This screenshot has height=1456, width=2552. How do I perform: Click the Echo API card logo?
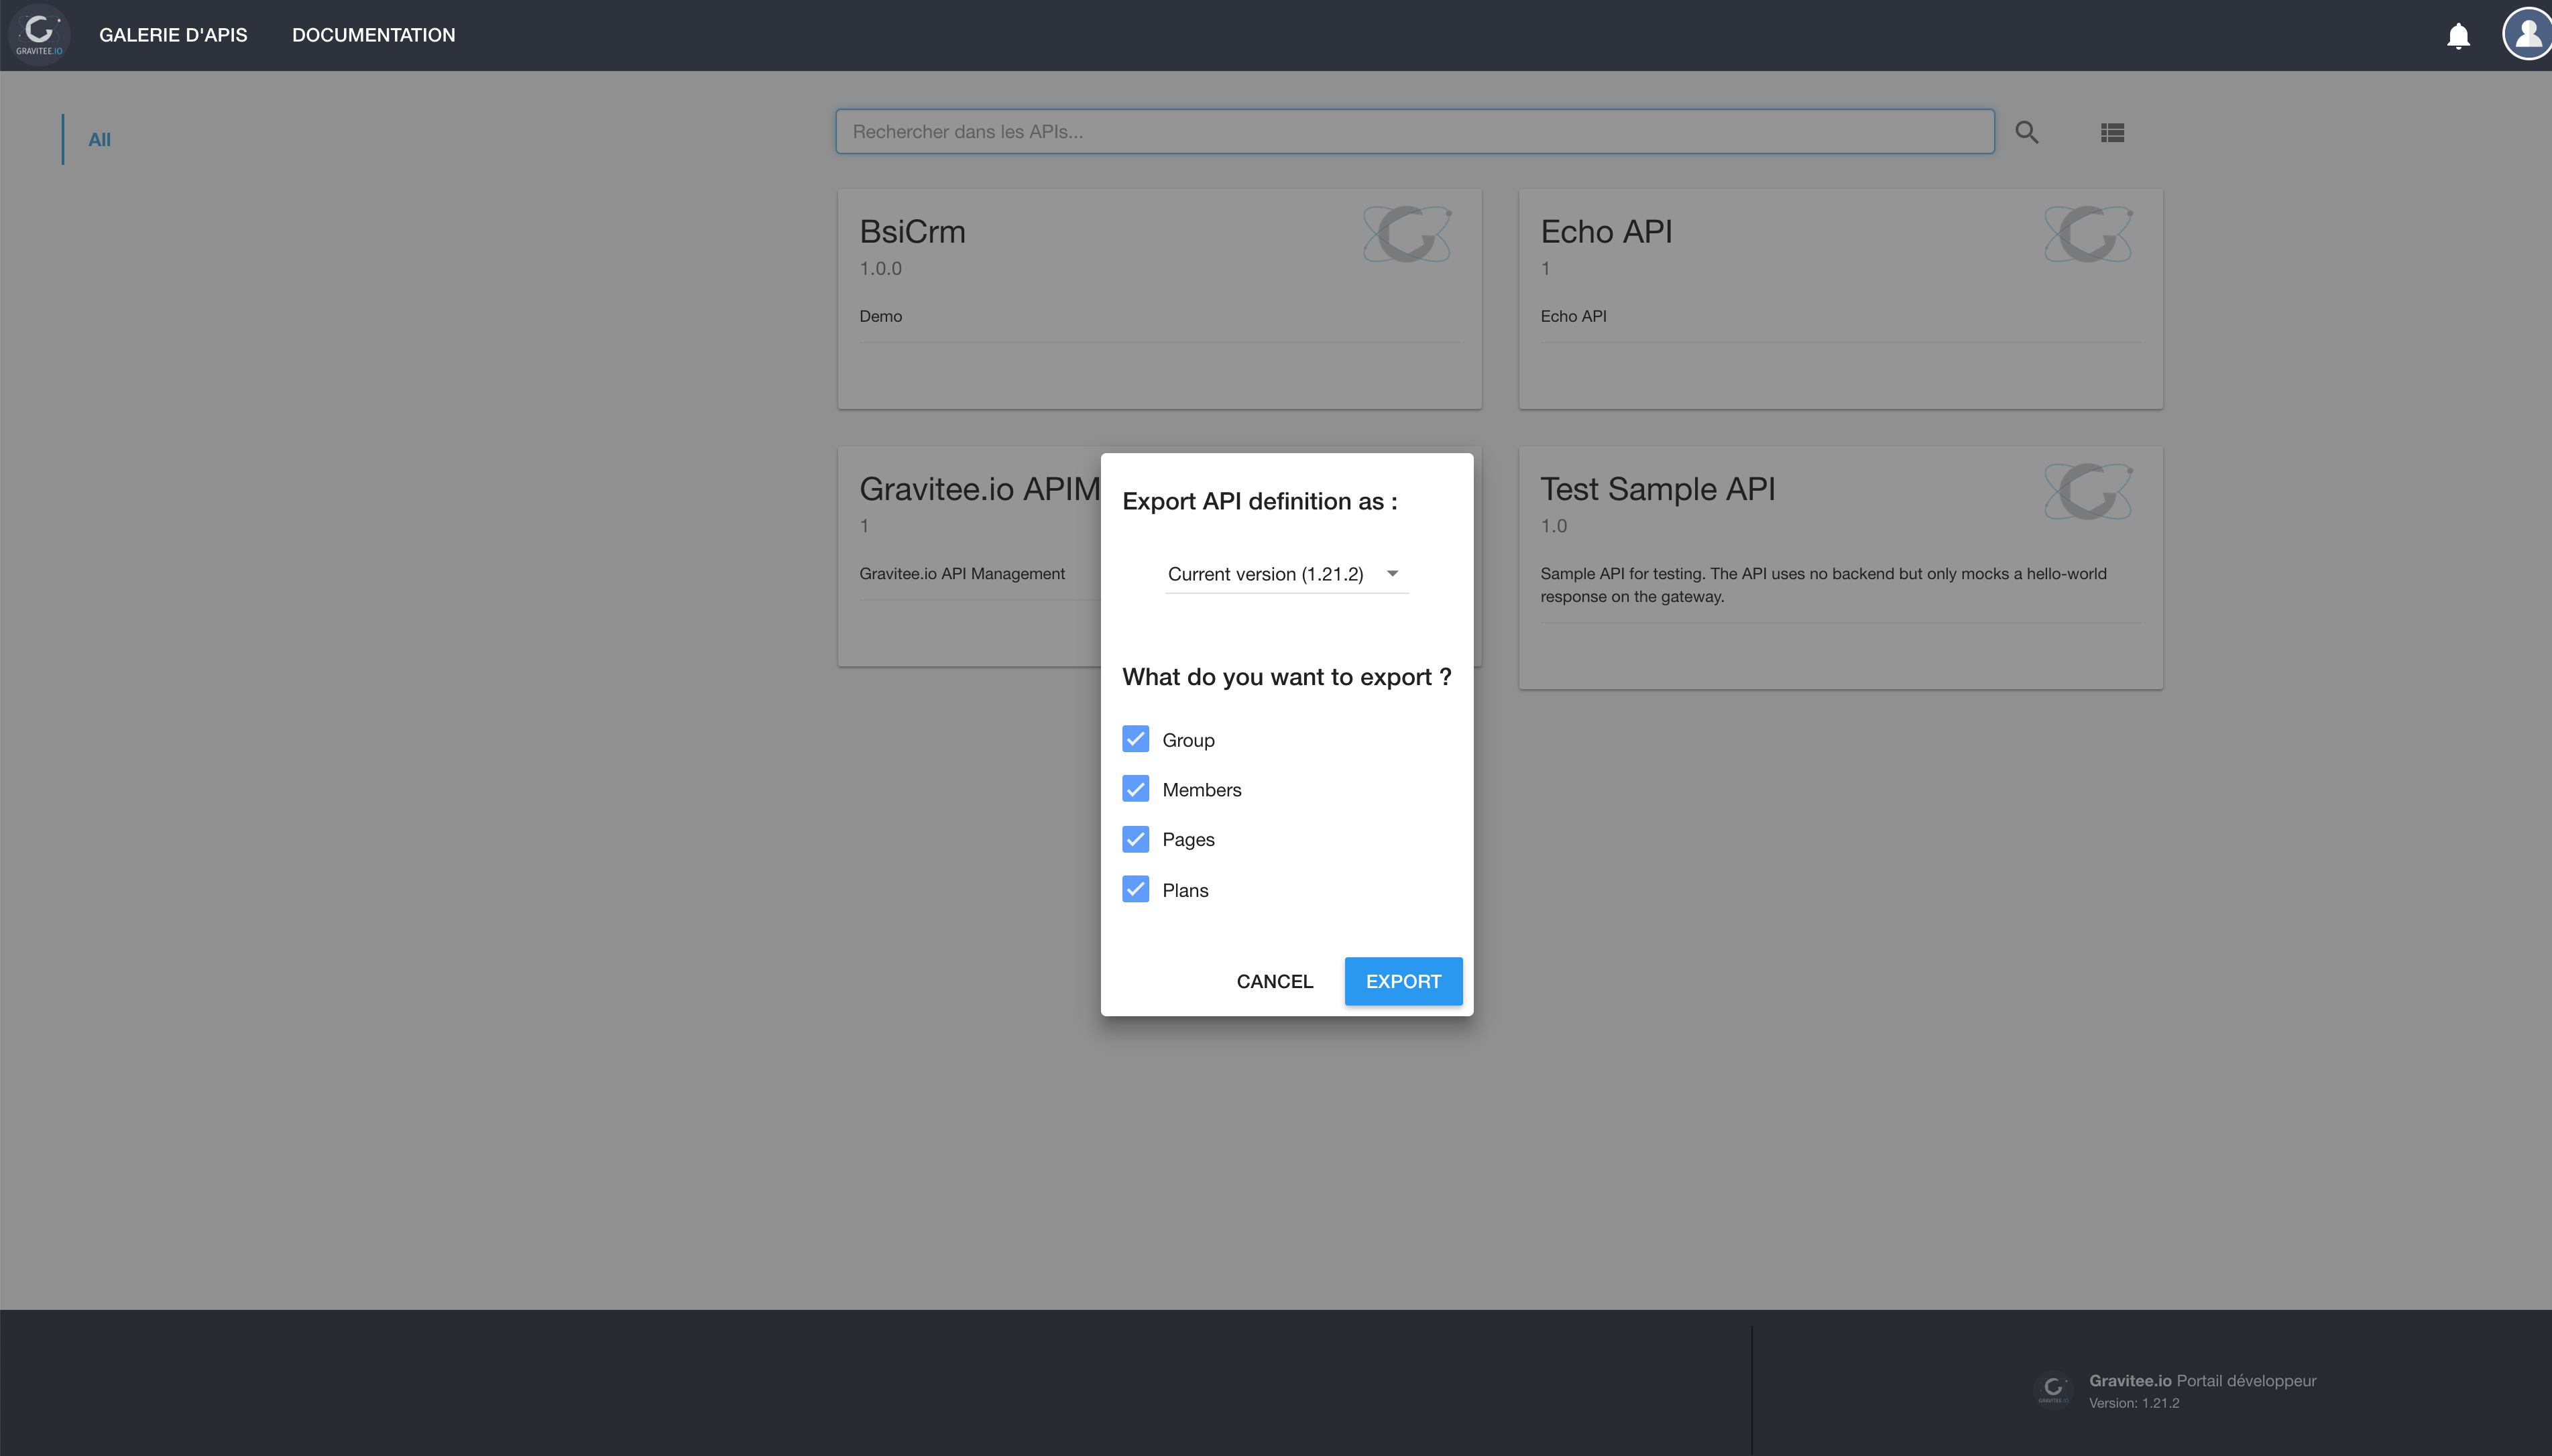click(x=2088, y=233)
